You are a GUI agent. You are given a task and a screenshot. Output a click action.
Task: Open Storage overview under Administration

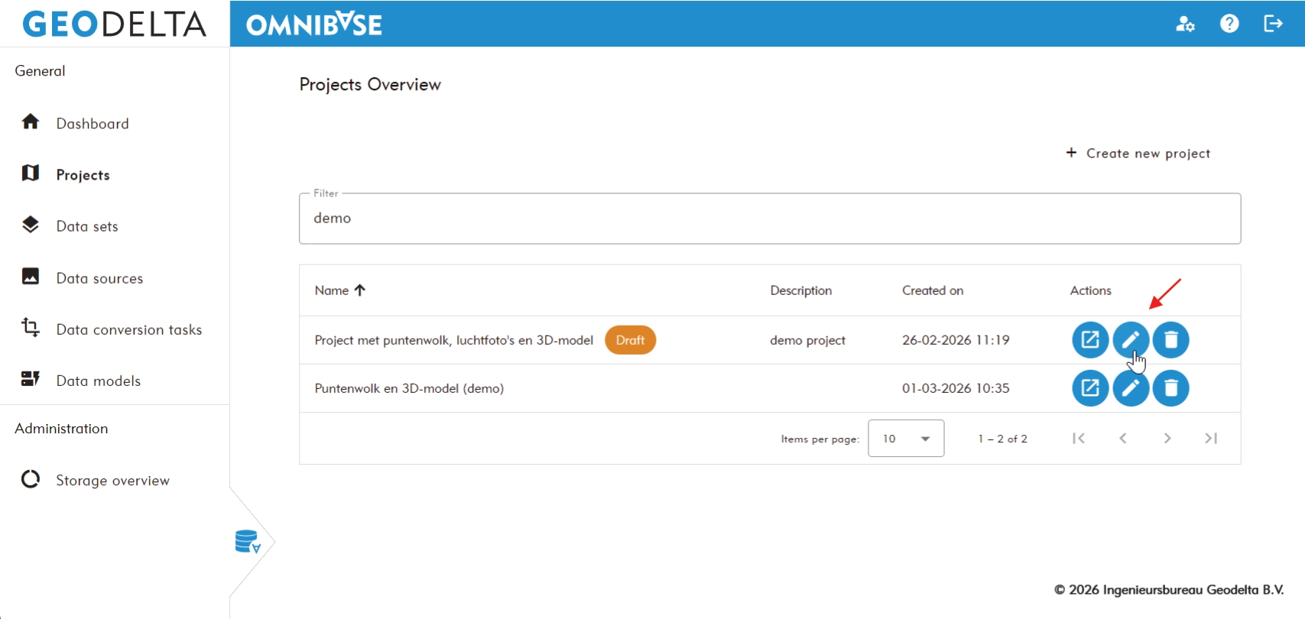tap(112, 481)
